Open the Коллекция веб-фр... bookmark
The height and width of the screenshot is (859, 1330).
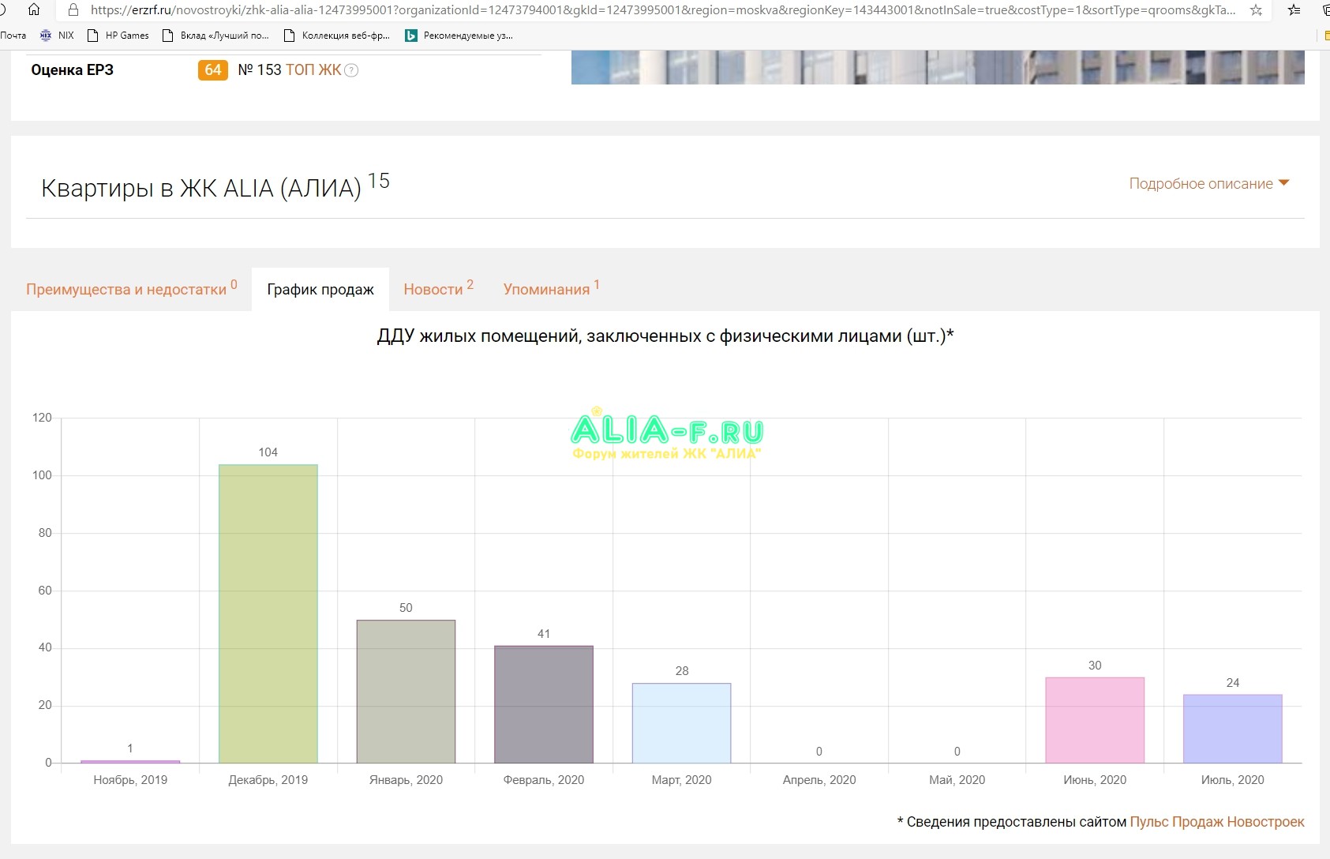pyautogui.click(x=337, y=36)
